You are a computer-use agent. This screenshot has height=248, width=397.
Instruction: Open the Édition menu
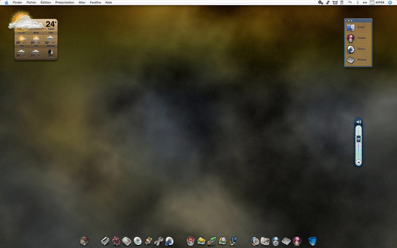pyautogui.click(x=46, y=2)
